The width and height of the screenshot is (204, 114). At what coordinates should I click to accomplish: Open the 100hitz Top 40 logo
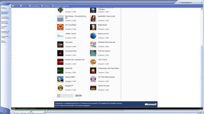point(60,36)
